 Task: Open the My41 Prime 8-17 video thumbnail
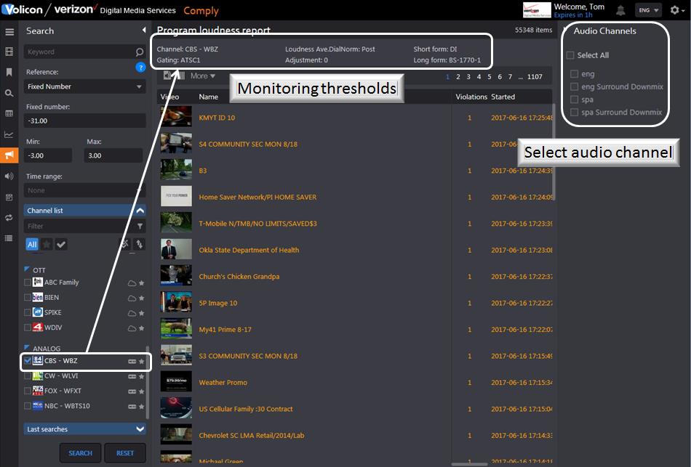tap(176, 329)
